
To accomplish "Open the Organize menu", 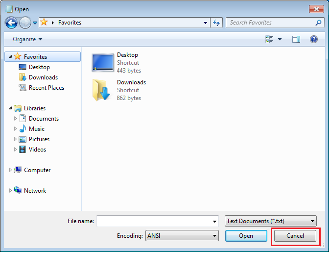I will (x=27, y=39).
